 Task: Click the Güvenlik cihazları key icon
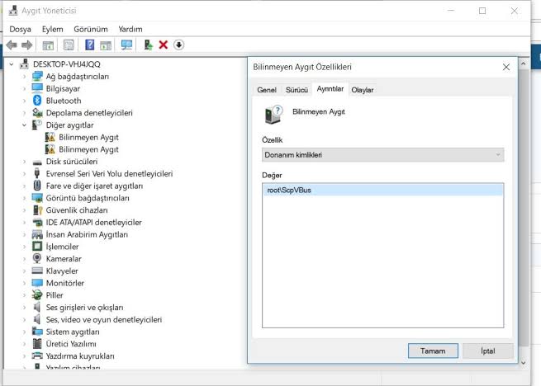37,209
